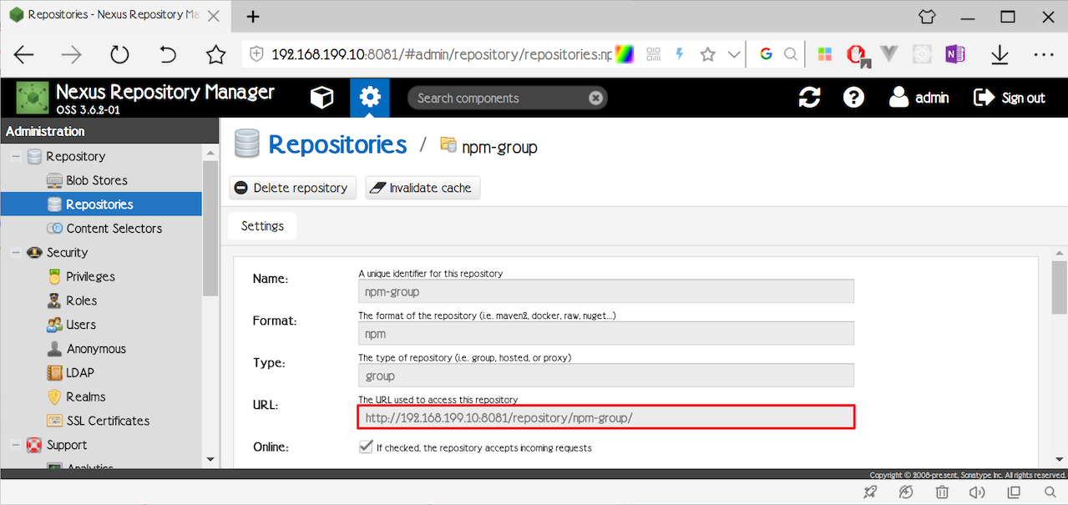The height and width of the screenshot is (505, 1068).
Task: Select the Settings tab
Action: tap(262, 226)
